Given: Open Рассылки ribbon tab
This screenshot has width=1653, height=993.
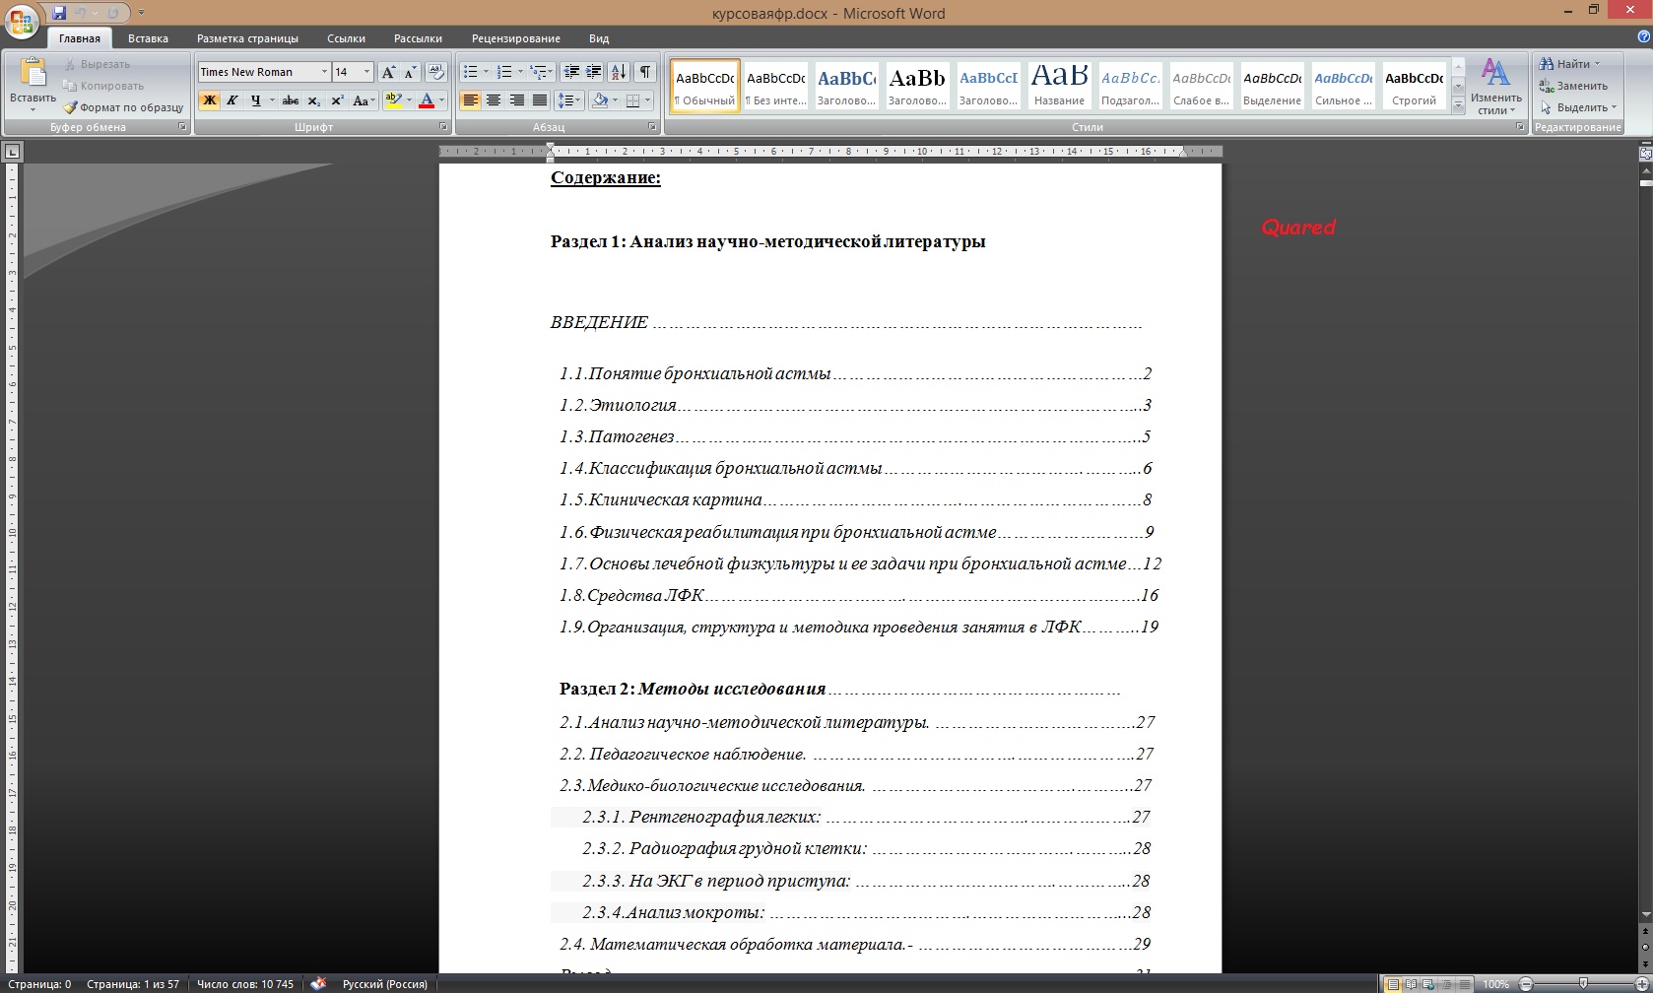Looking at the screenshot, I should [418, 38].
